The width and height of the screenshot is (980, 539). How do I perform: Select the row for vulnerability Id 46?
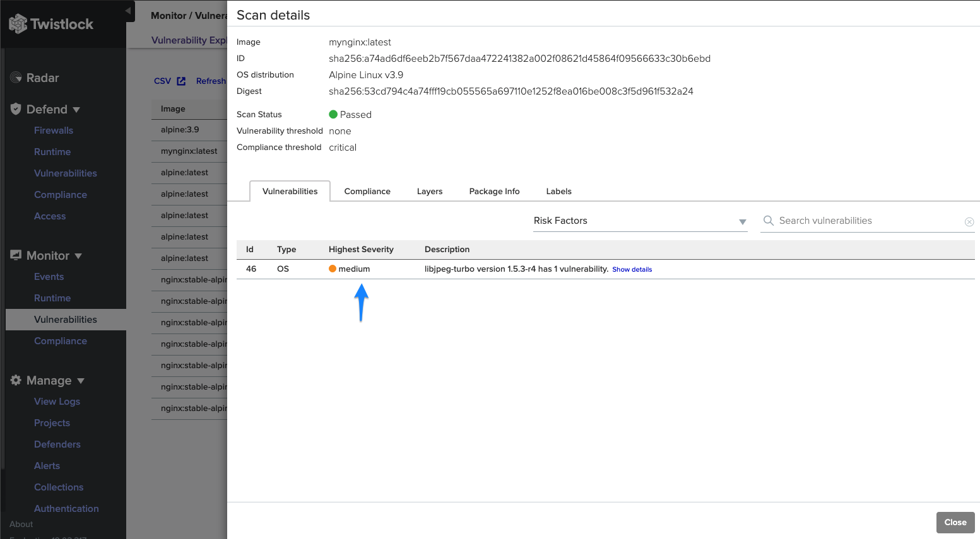442,269
